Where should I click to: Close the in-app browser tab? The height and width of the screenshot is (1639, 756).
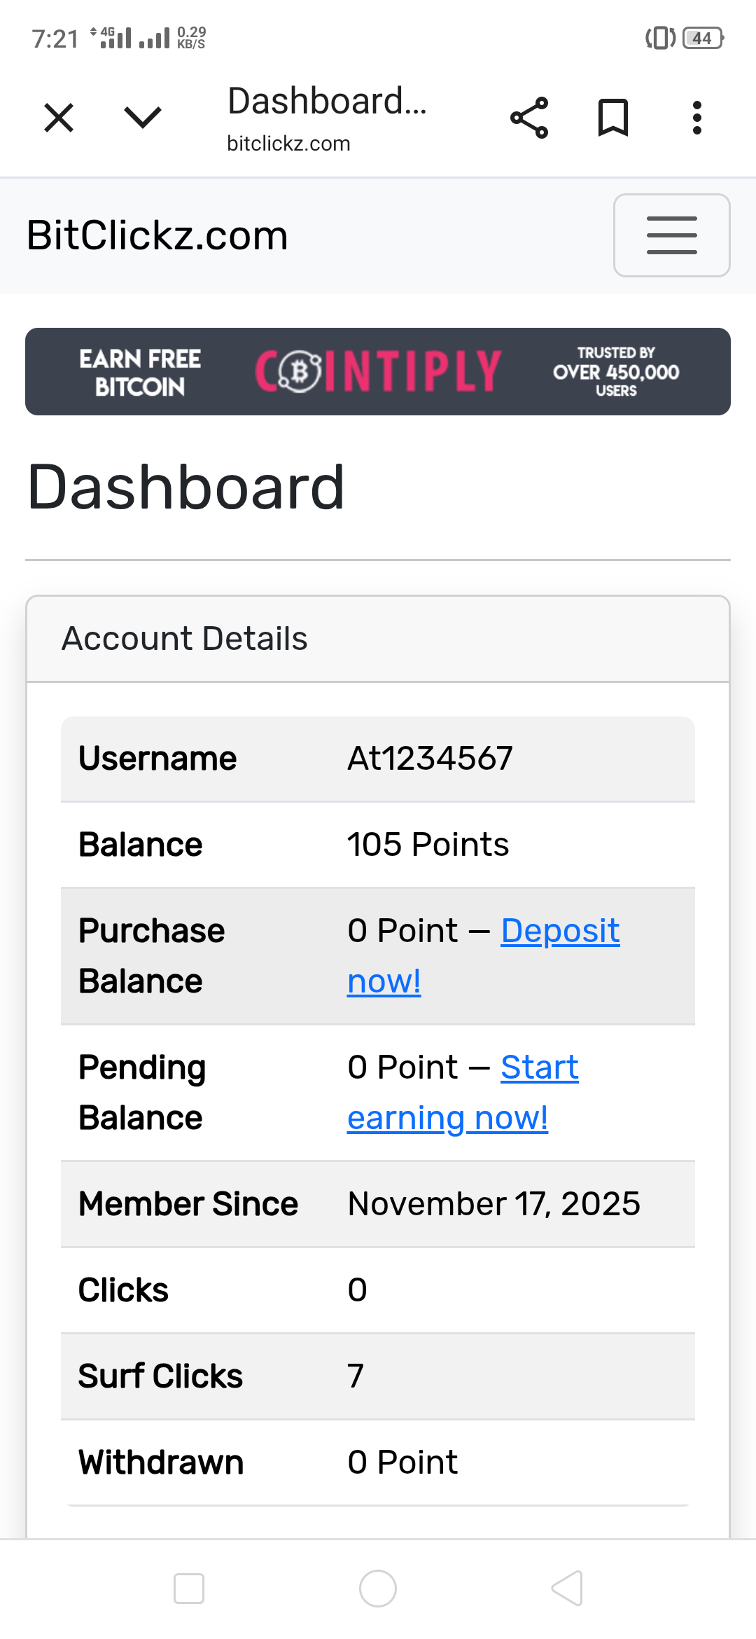59,118
